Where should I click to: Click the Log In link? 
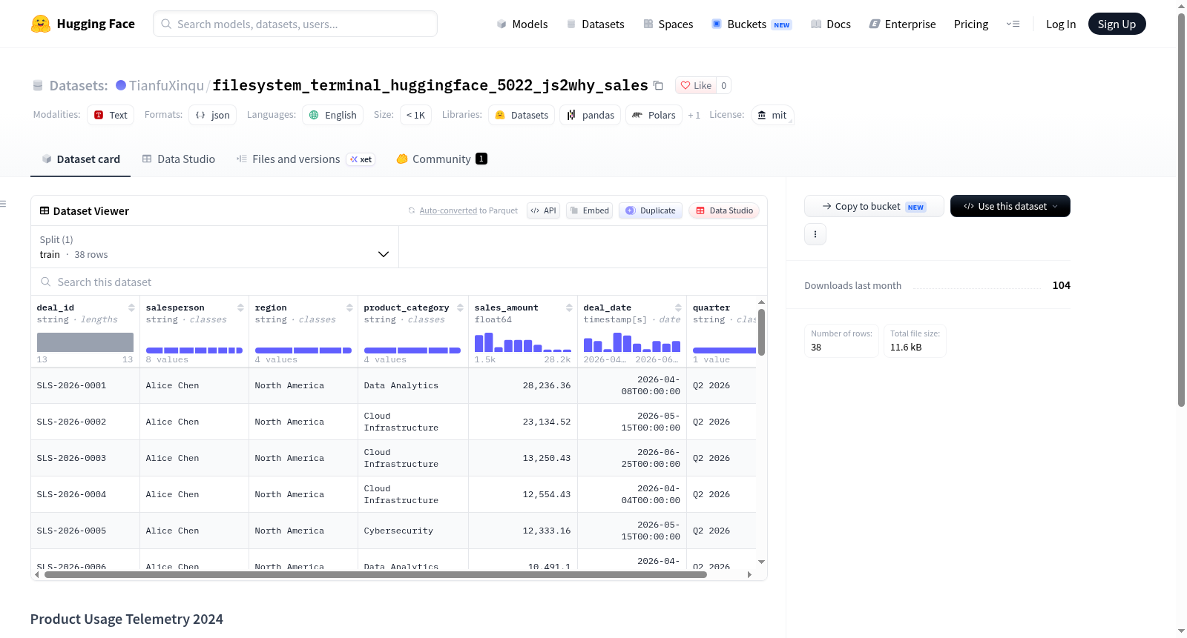pyautogui.click(x=1061, y=24)
